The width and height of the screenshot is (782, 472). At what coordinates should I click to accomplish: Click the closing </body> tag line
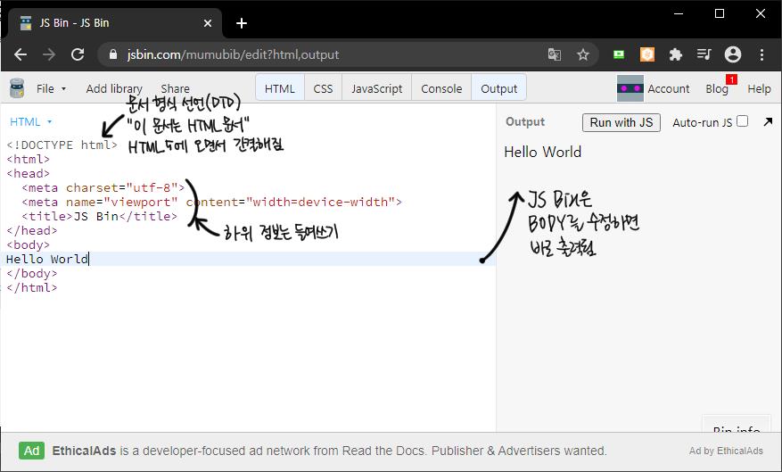(32, 273)
